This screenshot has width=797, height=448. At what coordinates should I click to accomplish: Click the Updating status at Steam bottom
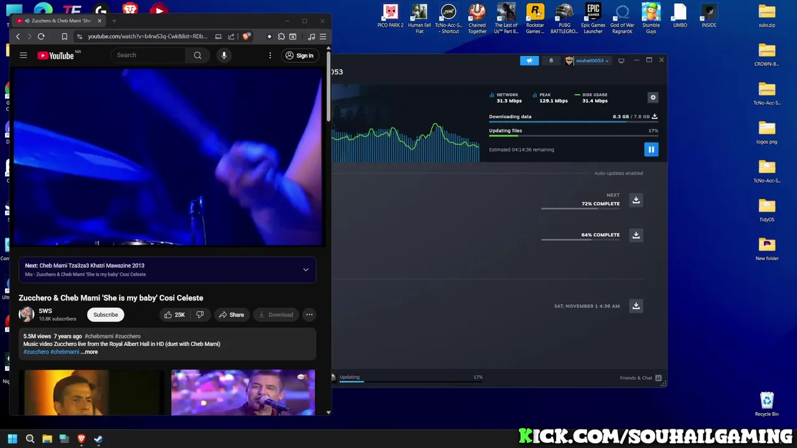(x=349, y=377)
